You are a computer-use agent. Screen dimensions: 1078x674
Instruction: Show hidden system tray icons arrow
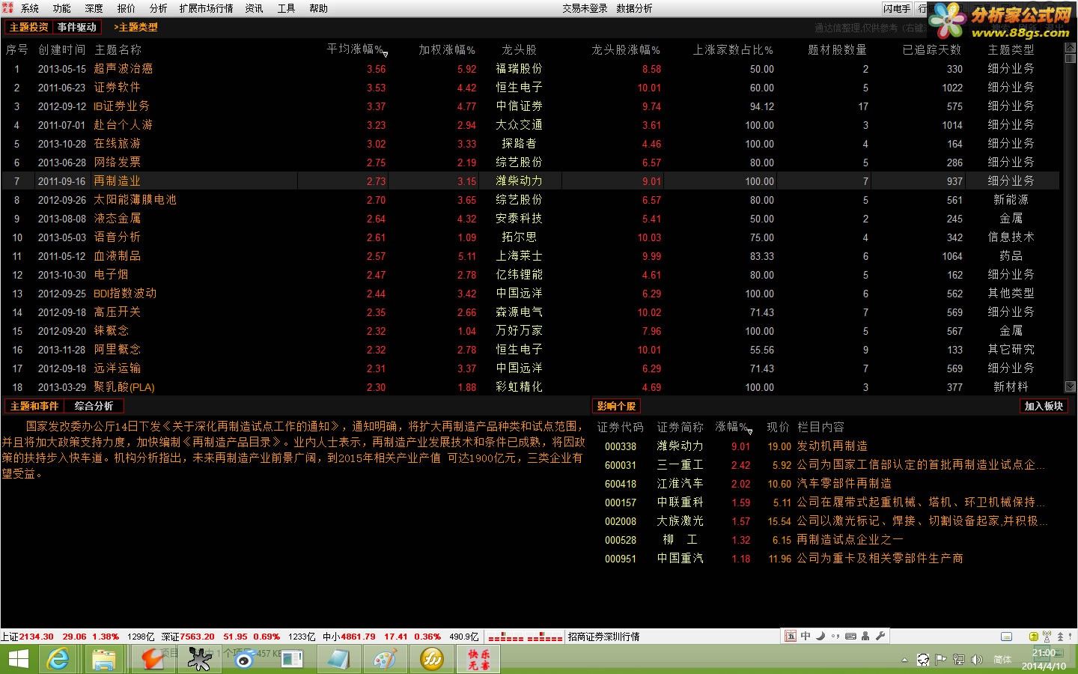pyautogui.click(x=904, y=660)
